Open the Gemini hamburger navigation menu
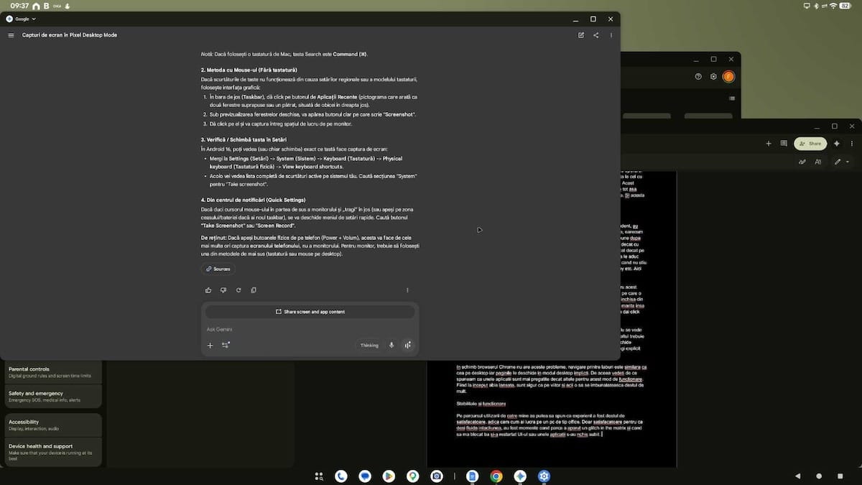The width and height of the screenshot is (862, 485). pyautogui.click(x=10, y=34)
